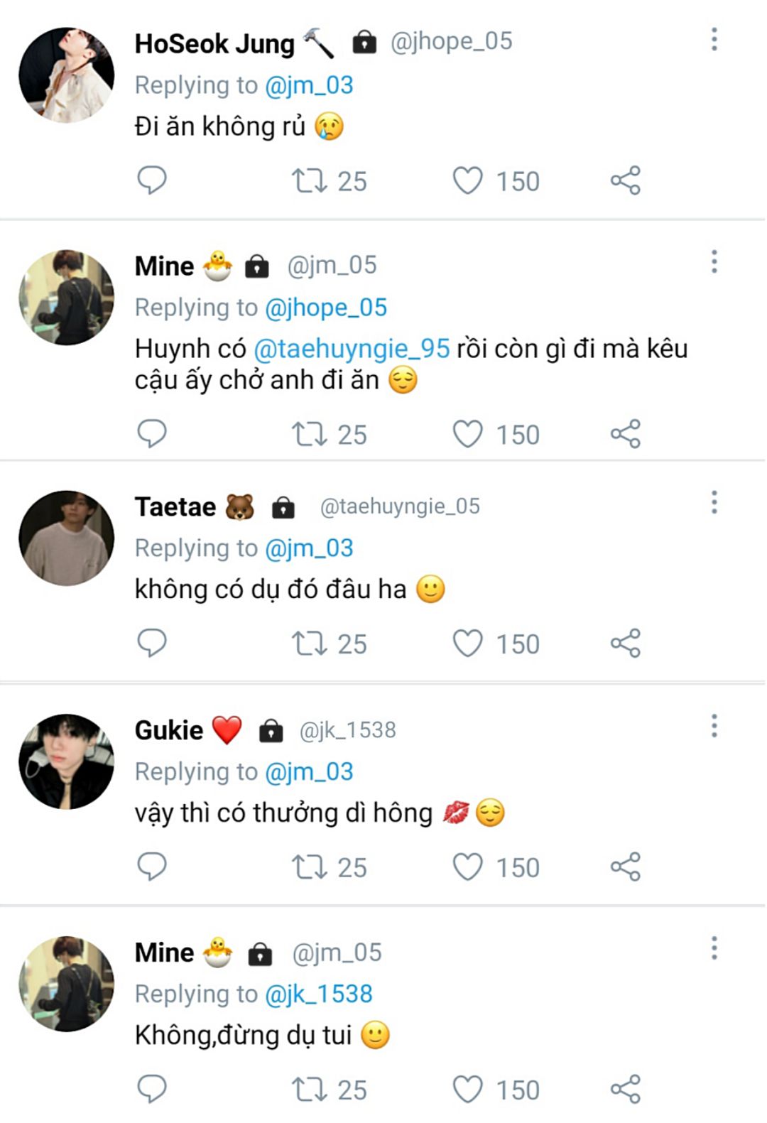
Task: View Gukie's profile picture
Action: pos(67,761)
